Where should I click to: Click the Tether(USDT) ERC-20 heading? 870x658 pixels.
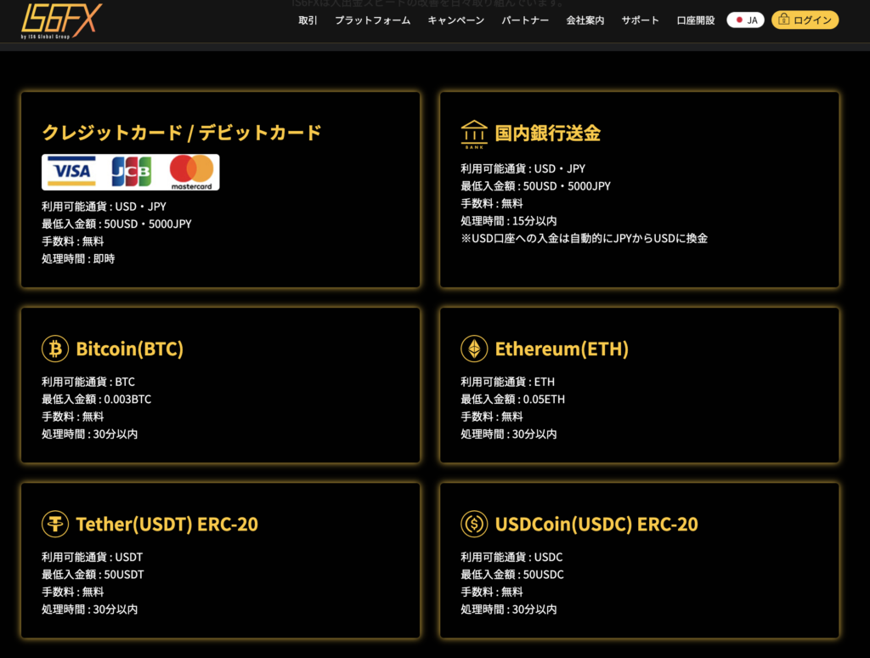[x=167, y=524]
